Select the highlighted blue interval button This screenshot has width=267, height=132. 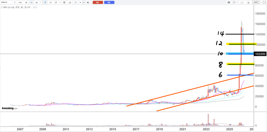click(31, 3)
